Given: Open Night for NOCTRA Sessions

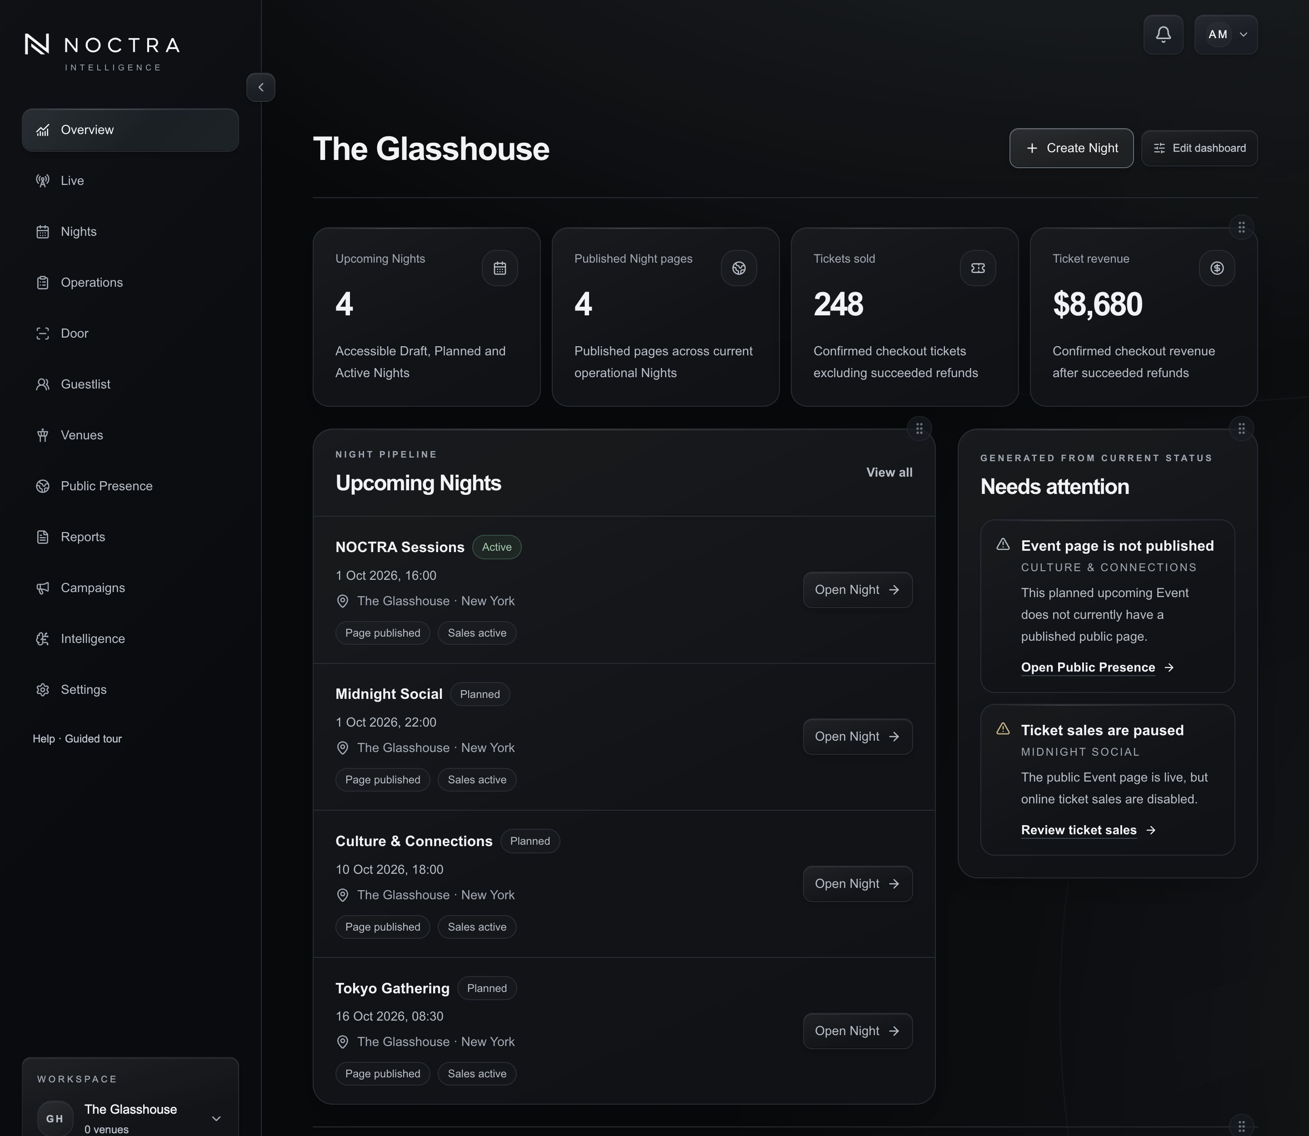Looking at the screenshot, I should click(x=858, y=589).
